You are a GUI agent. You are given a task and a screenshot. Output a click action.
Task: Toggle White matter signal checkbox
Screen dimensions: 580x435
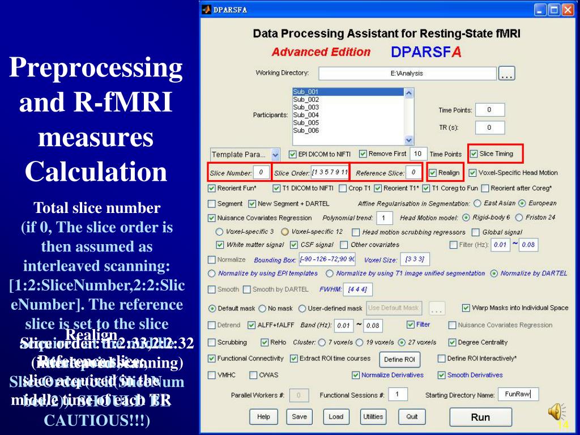pos(220,245)
